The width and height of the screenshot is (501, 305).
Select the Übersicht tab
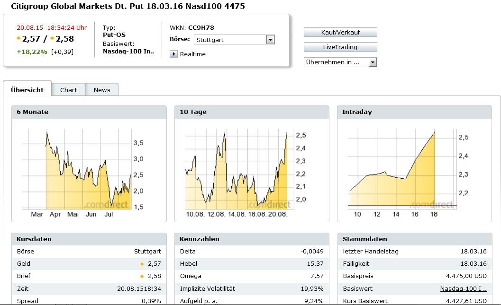(27, 89)
